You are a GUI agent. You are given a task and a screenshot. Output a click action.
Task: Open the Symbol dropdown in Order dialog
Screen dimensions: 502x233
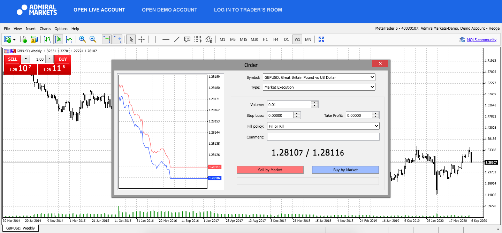(x=319, y=77)
